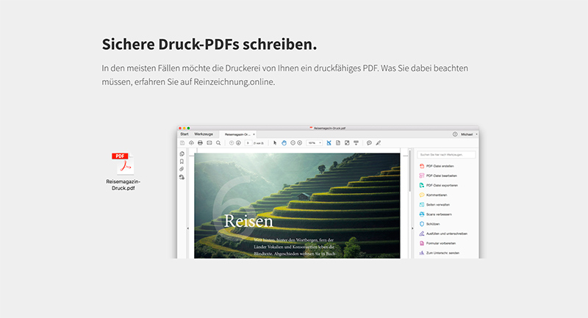588x318 pixels.
Task: Open the bookmarks panel icon
Action: [x=182, y=162]
